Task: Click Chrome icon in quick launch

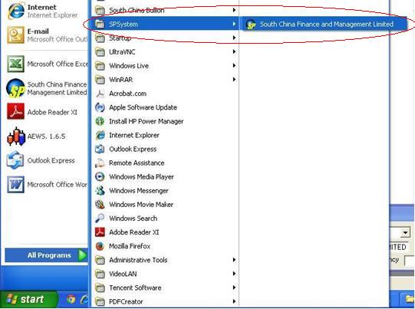Action: coord(71,299)
